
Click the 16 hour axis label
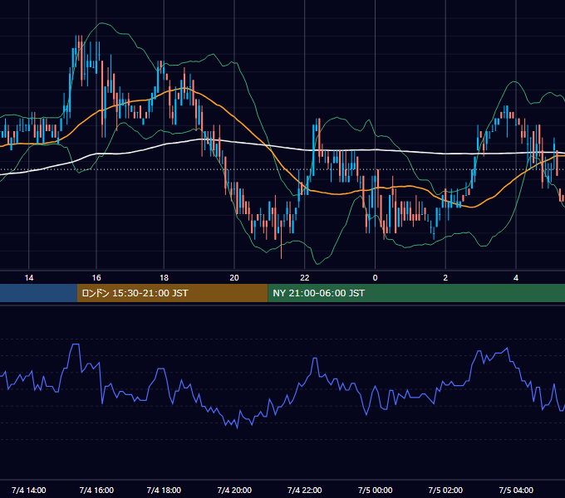point(96,278)
